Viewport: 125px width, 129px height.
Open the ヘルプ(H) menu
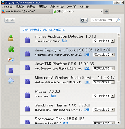[x=84, y=7]
